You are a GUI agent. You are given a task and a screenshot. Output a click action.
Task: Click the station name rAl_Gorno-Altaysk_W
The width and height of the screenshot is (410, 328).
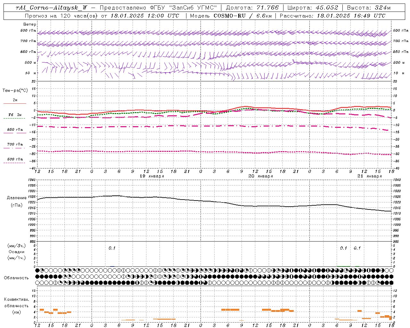click(52, 8)
